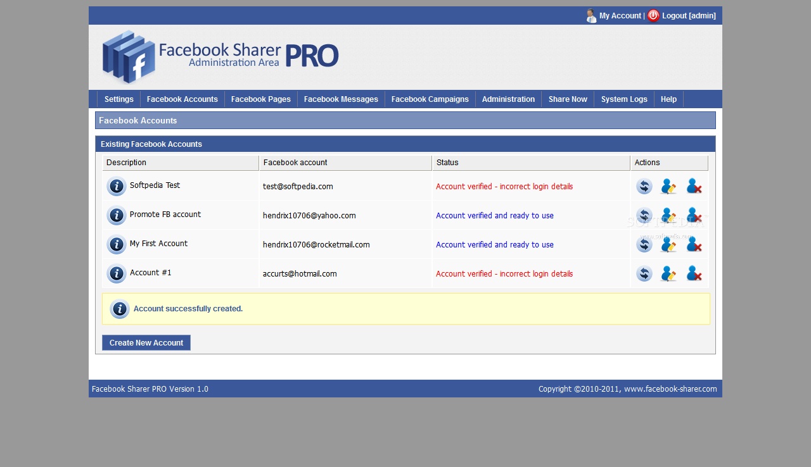Click ready to use status for My First Account
Screen dimensions: 811x467
click(x=495, y=245)
